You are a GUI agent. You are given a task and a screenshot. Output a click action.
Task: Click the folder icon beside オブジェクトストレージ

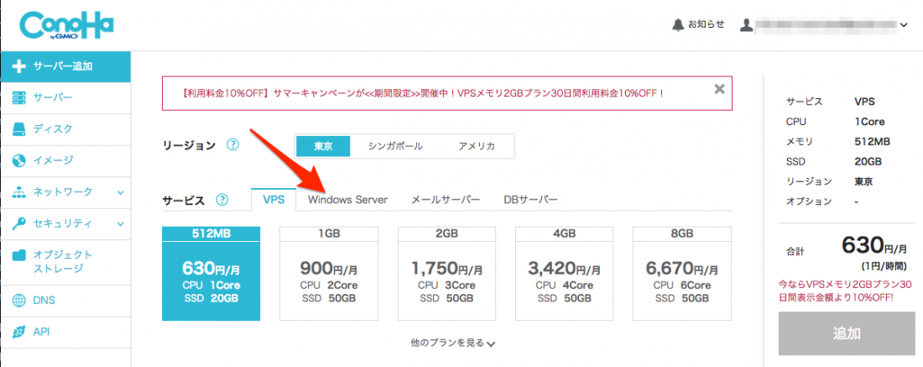[18, 255]
